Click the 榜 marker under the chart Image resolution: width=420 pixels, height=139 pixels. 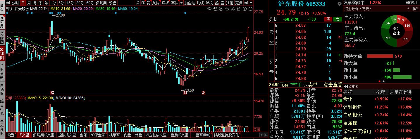[52, 93]
